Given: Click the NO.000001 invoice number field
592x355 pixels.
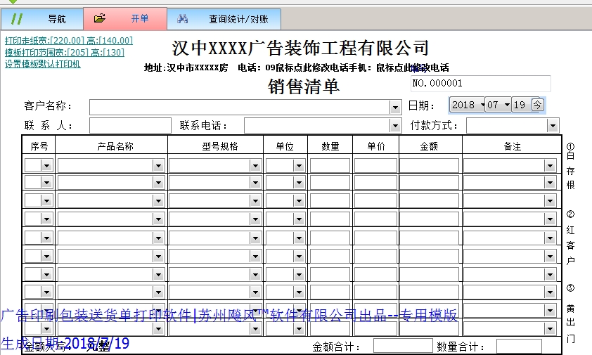Looking at the screenshot, I should click(x=480, y=83).
